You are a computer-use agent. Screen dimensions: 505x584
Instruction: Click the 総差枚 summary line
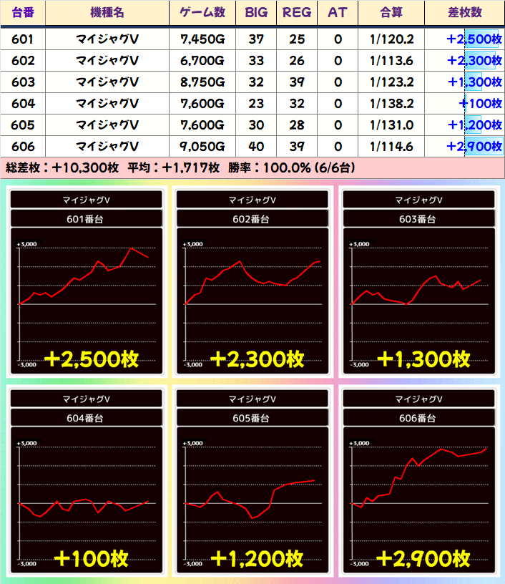point(179,168)
